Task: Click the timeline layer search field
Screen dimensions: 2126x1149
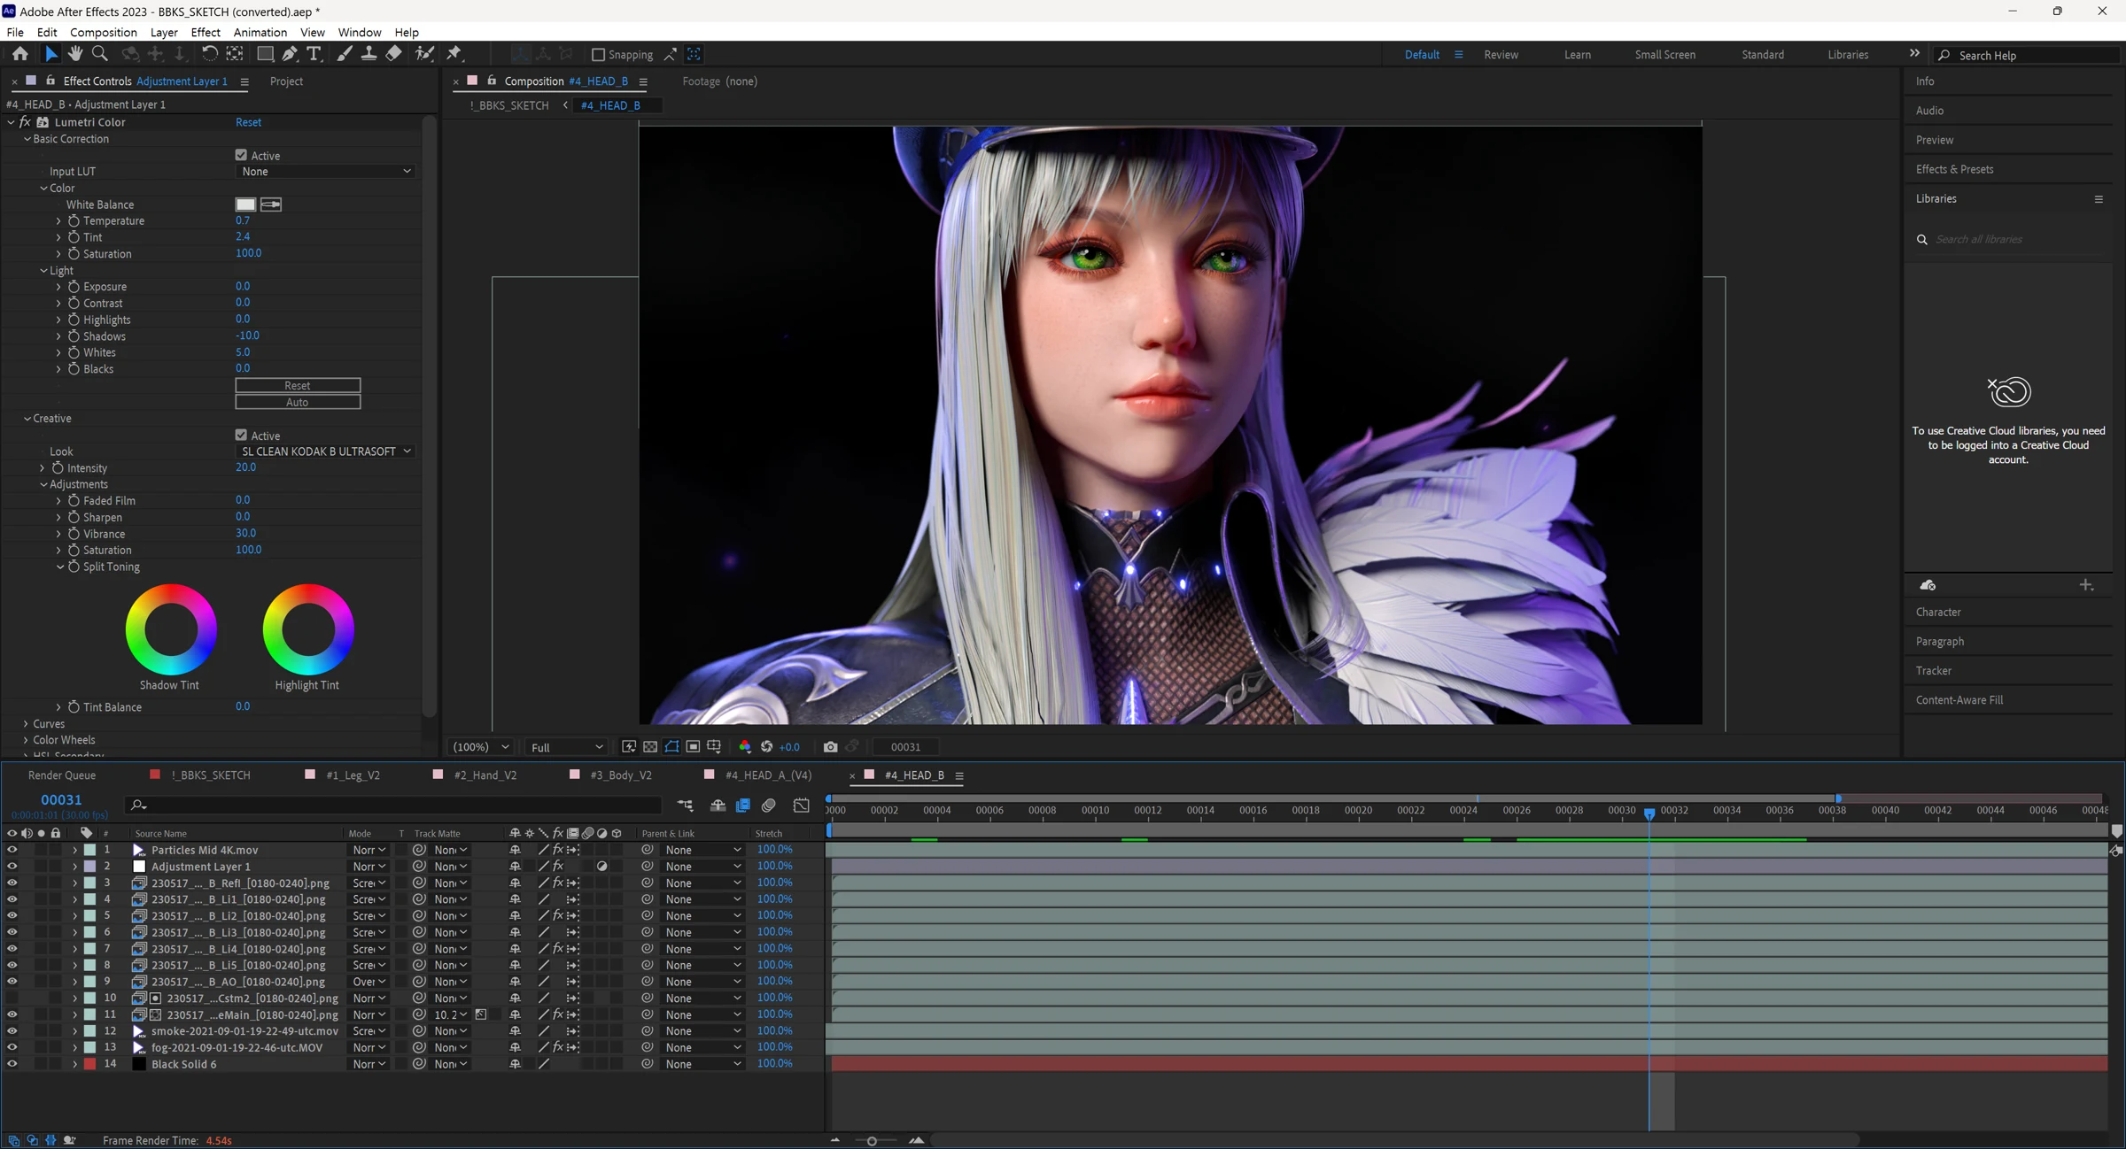Action: pyautogui.click(x=394, y=805)
